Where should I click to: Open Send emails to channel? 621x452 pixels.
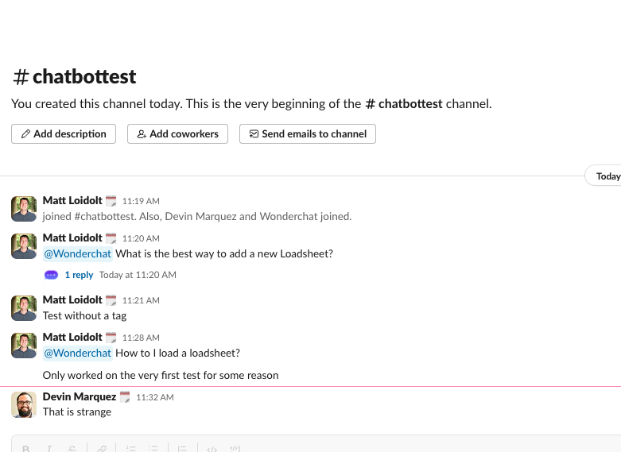(x=307, y=134)
